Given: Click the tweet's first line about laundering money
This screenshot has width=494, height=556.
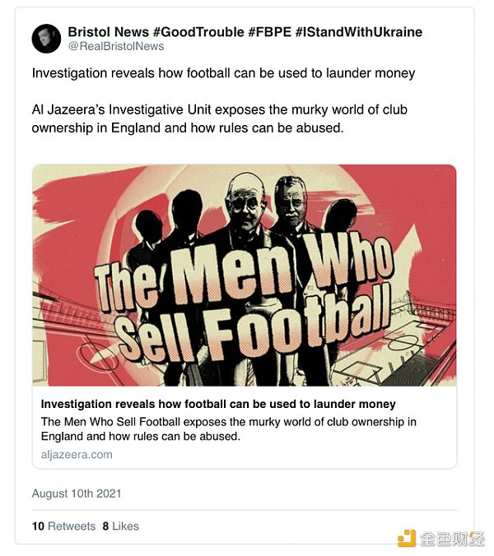Looking at the screenshot, I should pyautogui.click(x=223, y=73).
